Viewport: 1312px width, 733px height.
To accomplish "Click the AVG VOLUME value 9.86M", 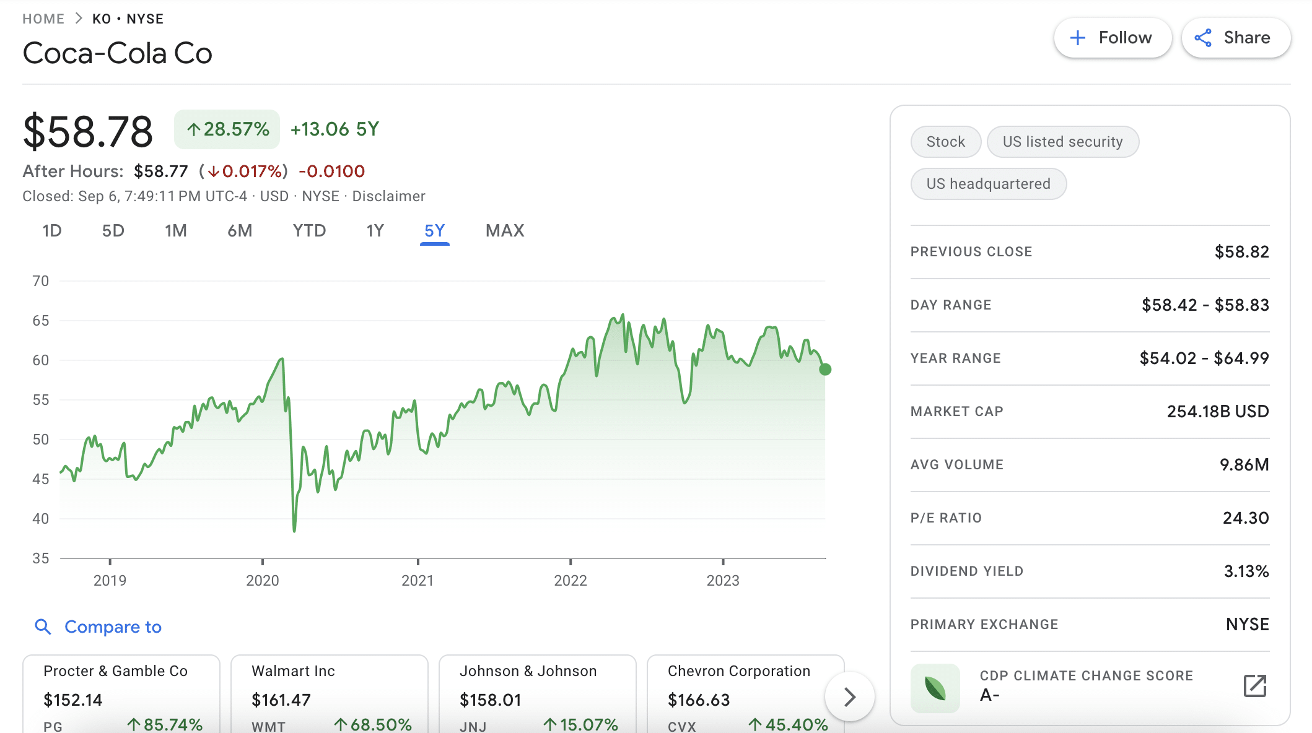I will [1244, 465].
